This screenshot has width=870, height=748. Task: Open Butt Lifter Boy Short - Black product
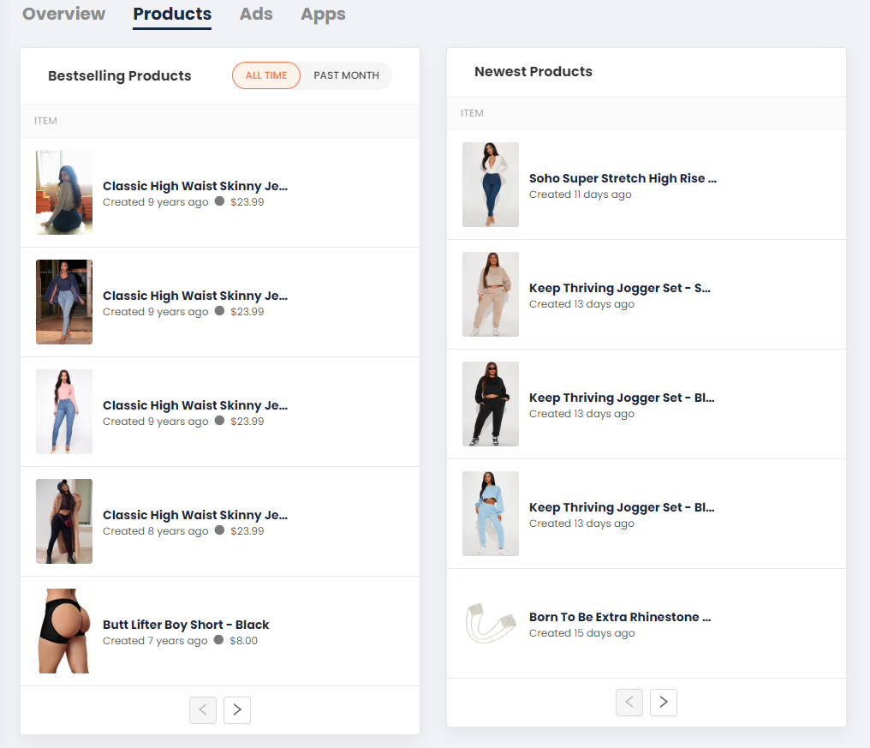pyautogui.click(x=186, y=625)
